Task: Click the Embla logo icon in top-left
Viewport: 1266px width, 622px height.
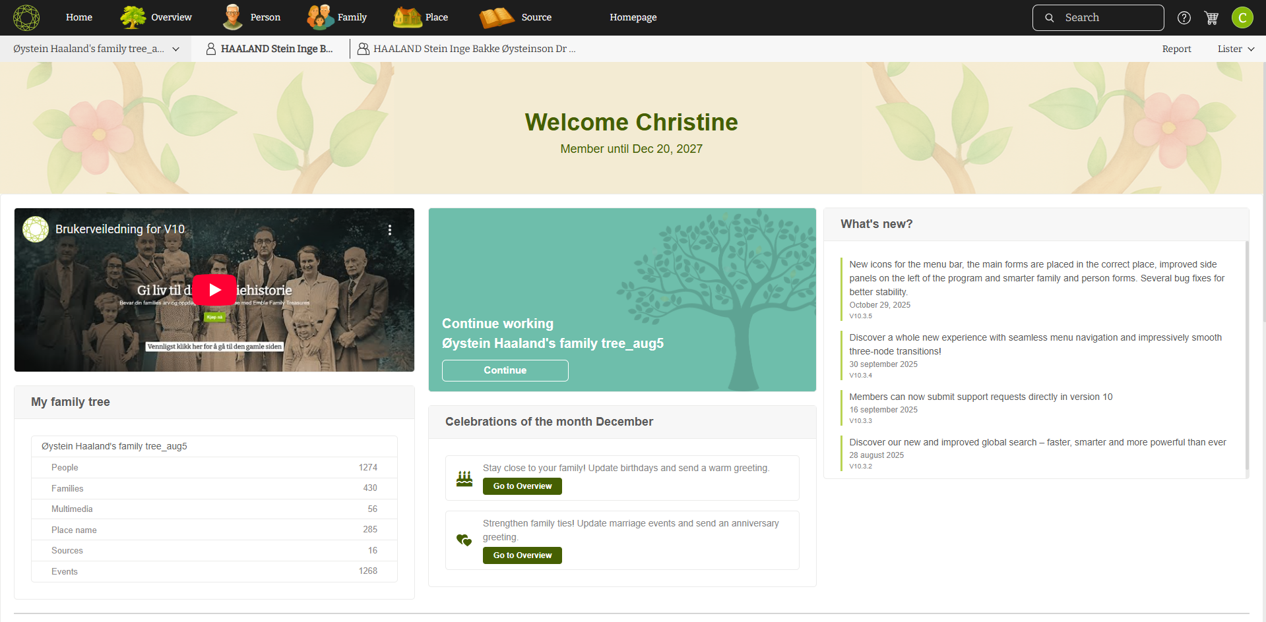Action: coord(26,18)
